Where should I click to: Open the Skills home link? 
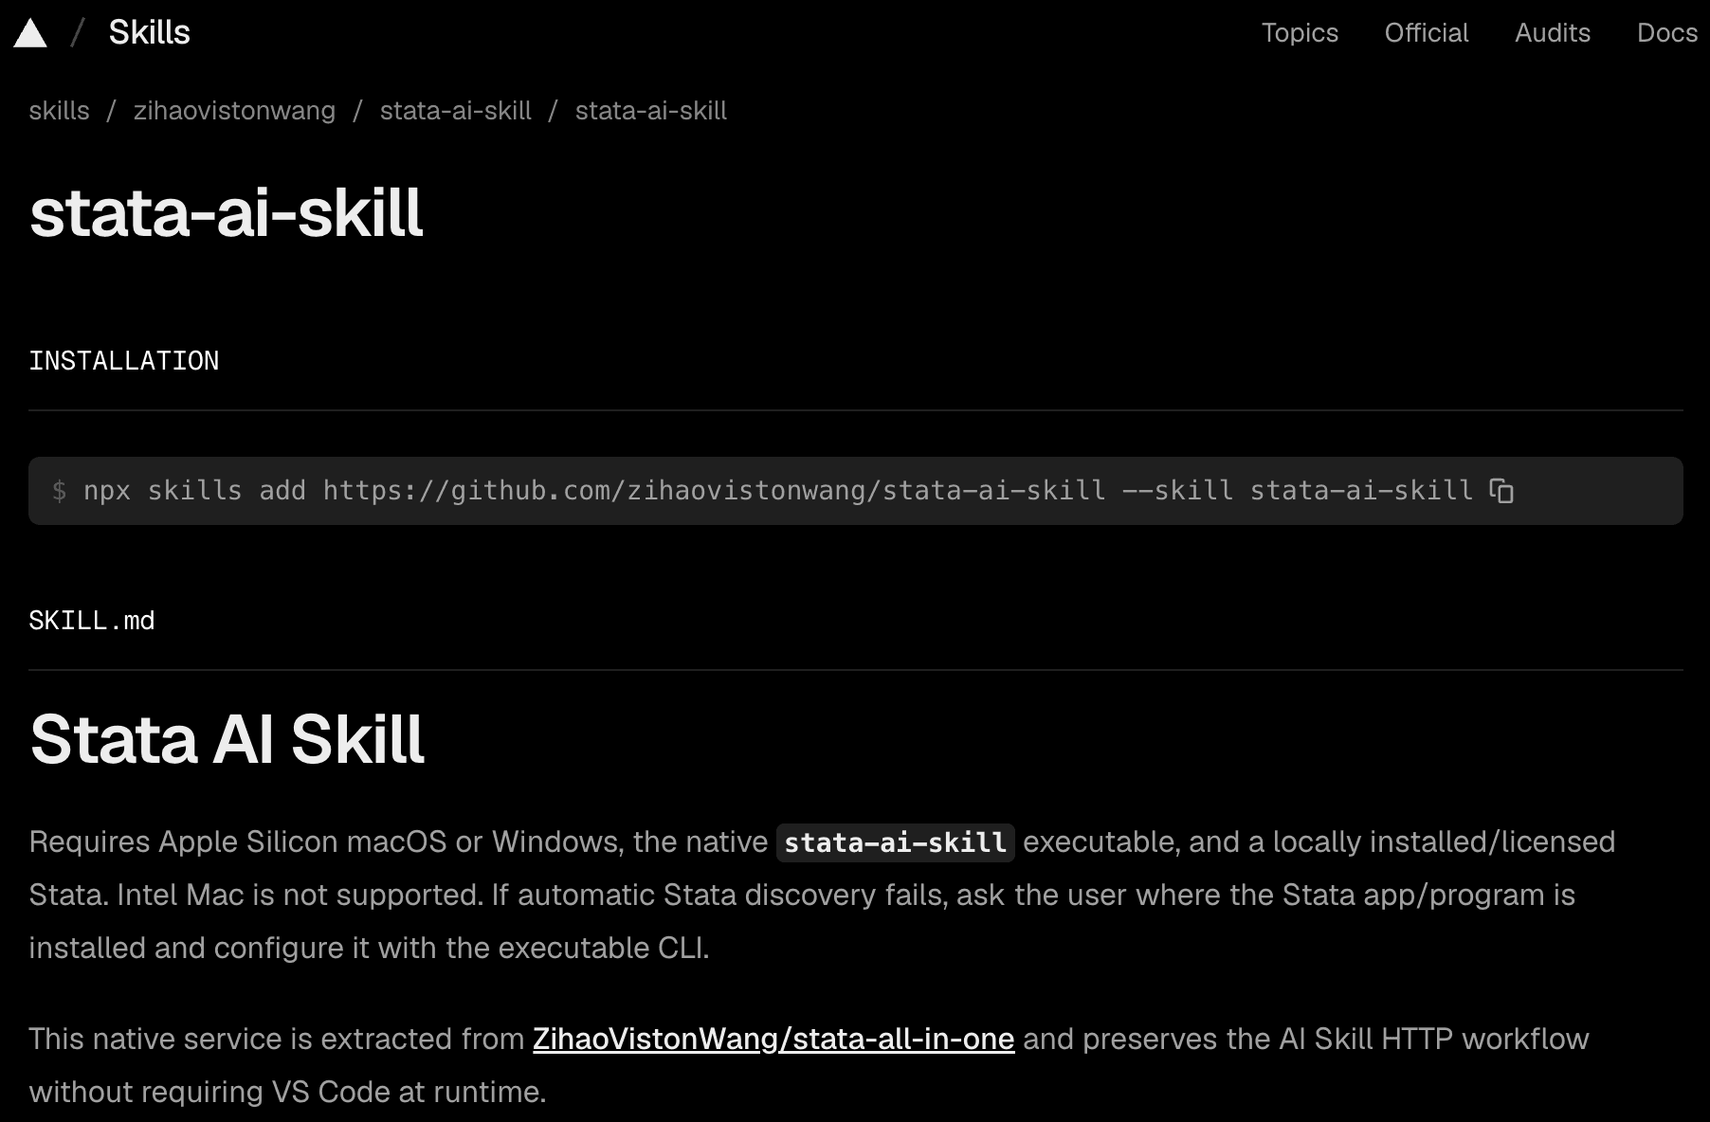click(x=150, y=32)
